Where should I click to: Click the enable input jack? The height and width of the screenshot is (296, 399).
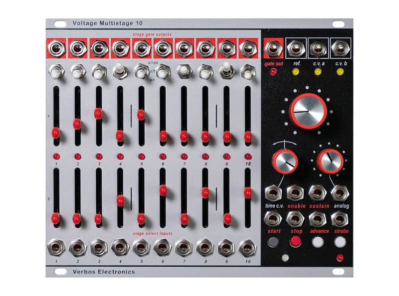point(295,193)
